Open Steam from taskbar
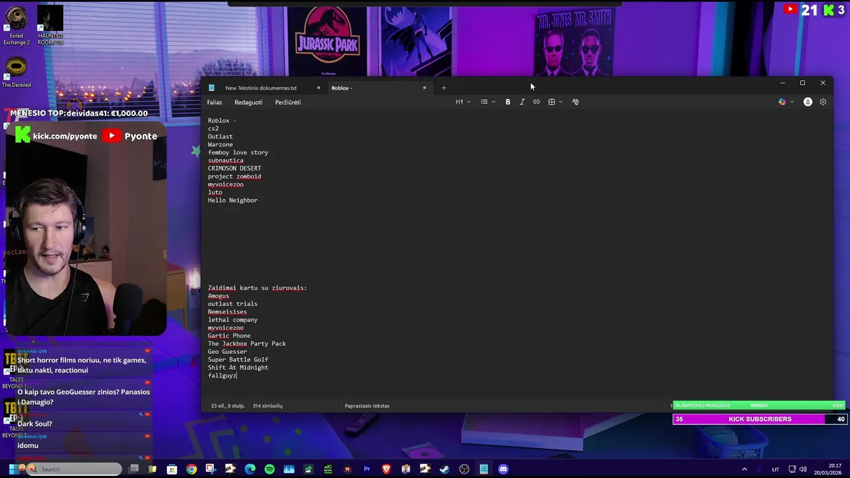Screen dimensions: 850x478 [x=445, y=469]
